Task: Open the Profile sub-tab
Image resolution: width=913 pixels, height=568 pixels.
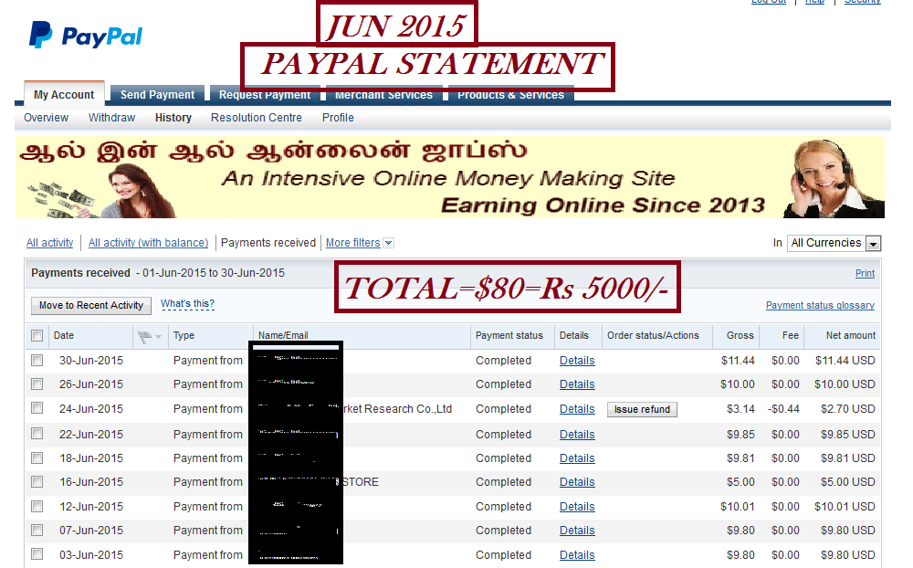Action: click(338, 118)
